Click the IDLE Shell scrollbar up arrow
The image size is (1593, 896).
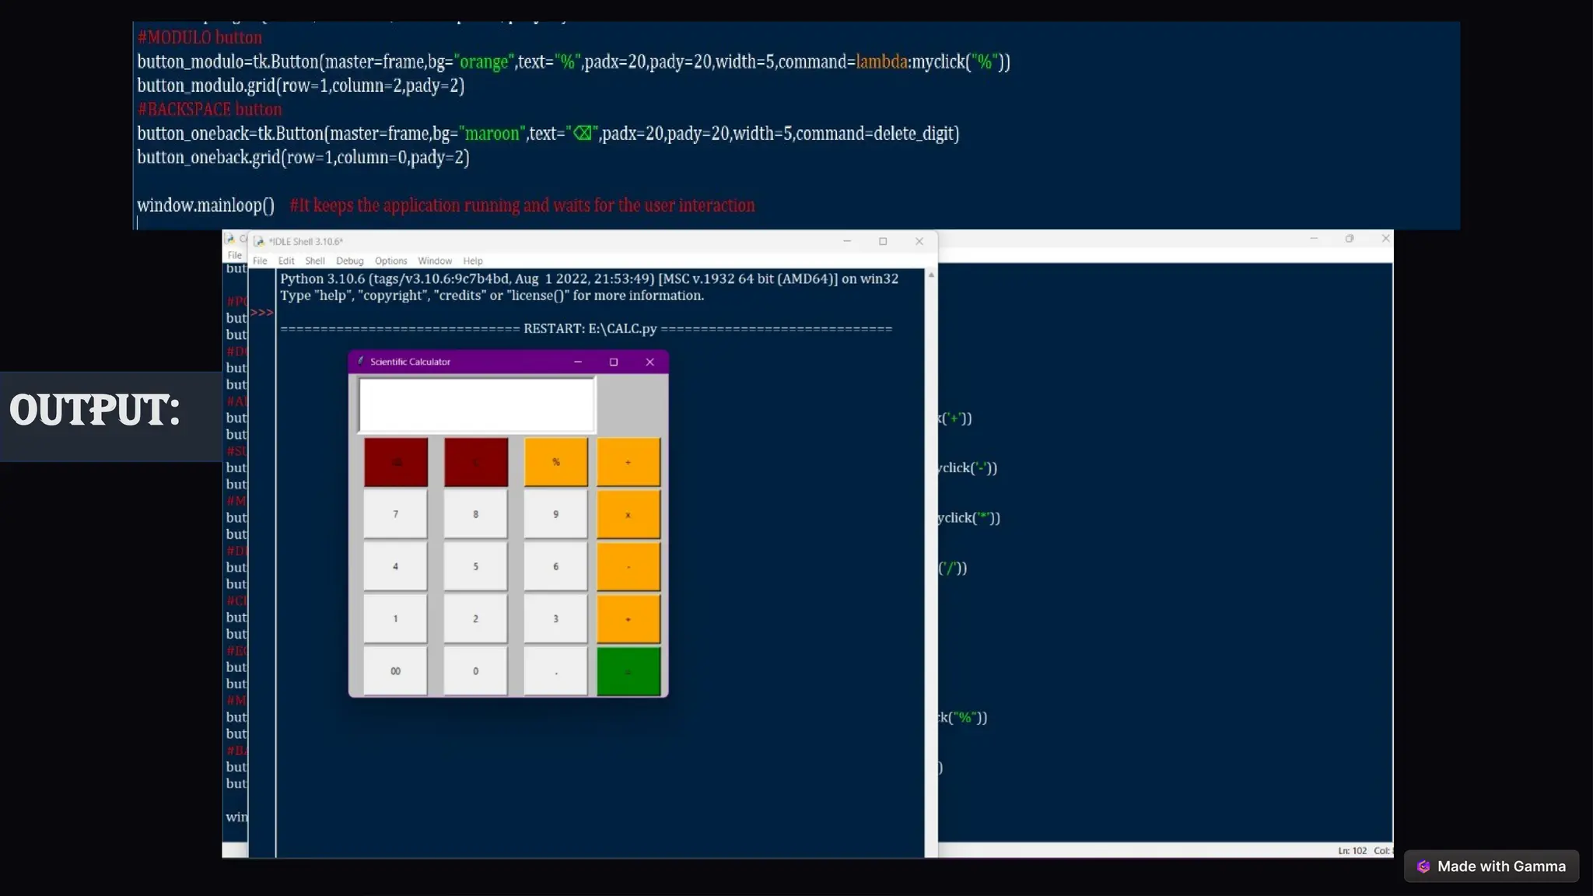click(931, 275)
